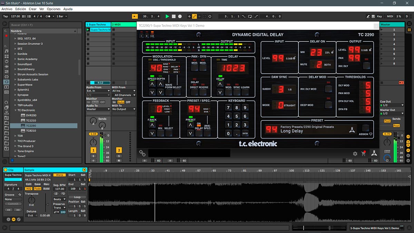Toggle Track 2 activator button
Screen dimensions: 414x233
(119, 150)
